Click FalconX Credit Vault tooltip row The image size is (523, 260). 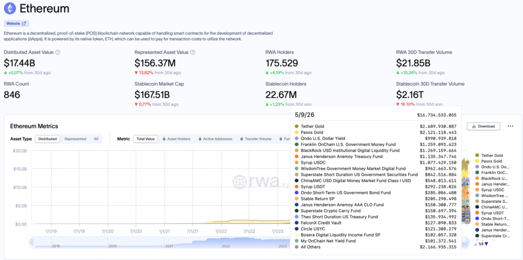tap(375, 223)
